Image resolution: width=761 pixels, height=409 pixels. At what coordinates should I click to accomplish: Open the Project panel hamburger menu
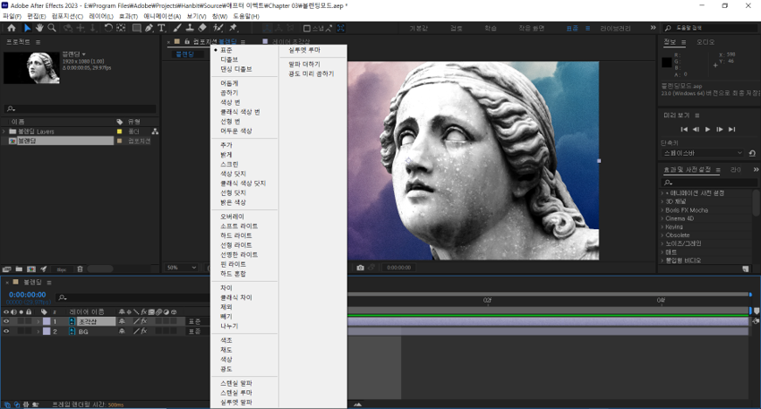tap(38, 42)
